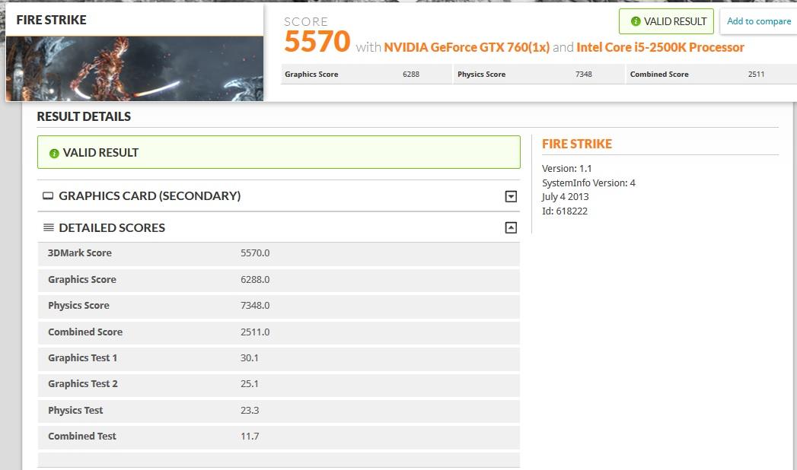Image resolution: width=797 pixels, height=470 pixels.
Task: Click the RESULT DETAILS heading
Action: coord(84,116)
